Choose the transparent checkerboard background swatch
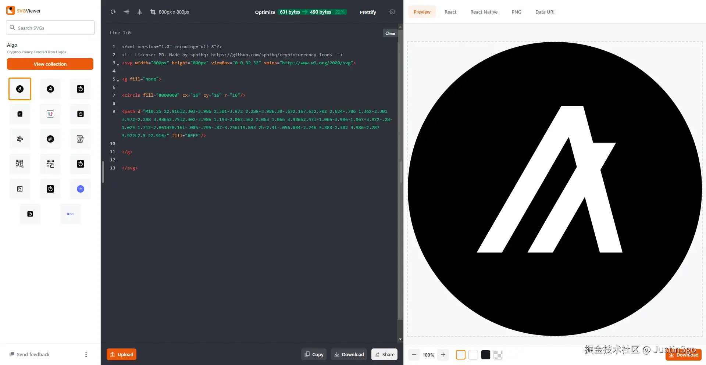Image resolution: width=706 pixels, height=365 pixels. point(498,355)
